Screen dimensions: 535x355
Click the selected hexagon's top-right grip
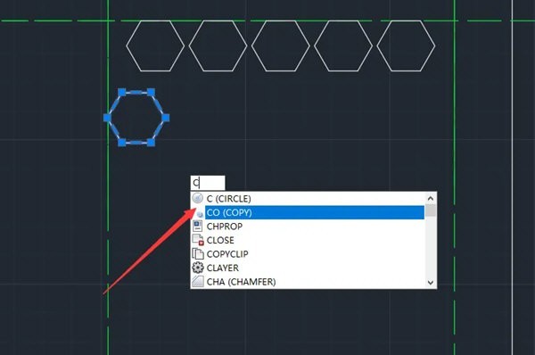click(151, 92)
